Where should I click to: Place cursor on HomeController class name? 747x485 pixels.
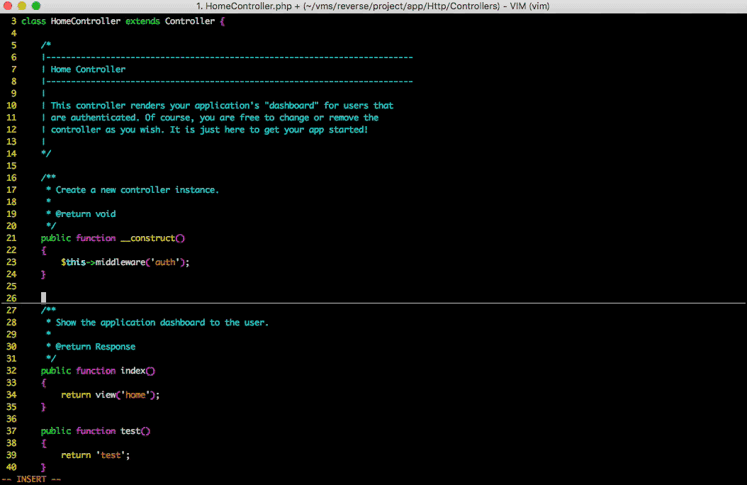(x=85, y=21)
